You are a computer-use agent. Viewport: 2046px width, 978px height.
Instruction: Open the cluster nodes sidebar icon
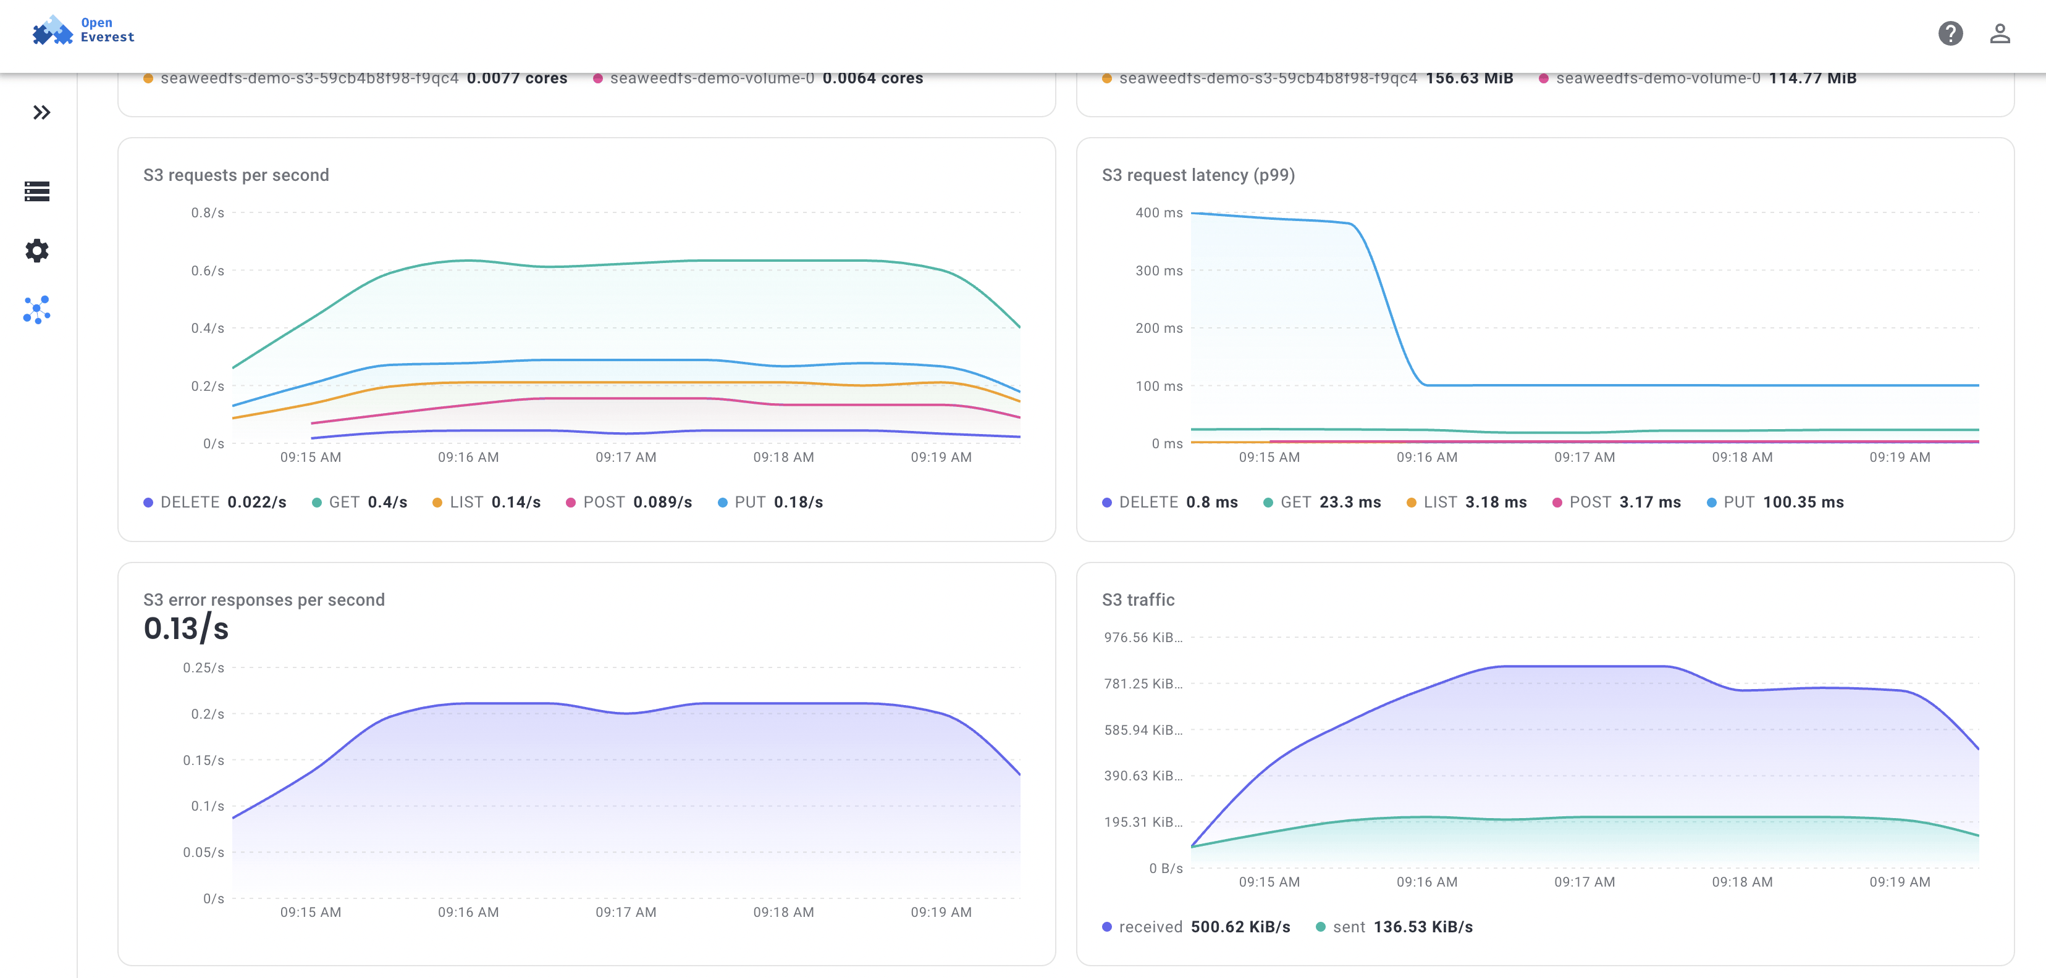[37, 309]
